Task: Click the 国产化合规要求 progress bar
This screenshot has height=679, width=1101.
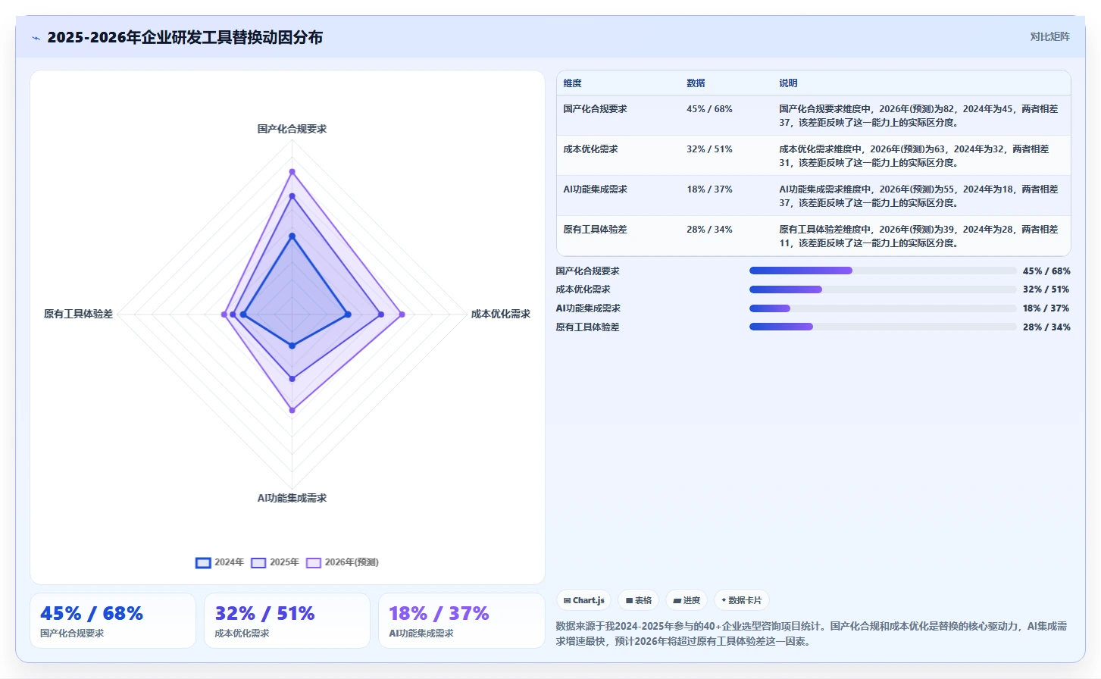Action: point(883,271)
